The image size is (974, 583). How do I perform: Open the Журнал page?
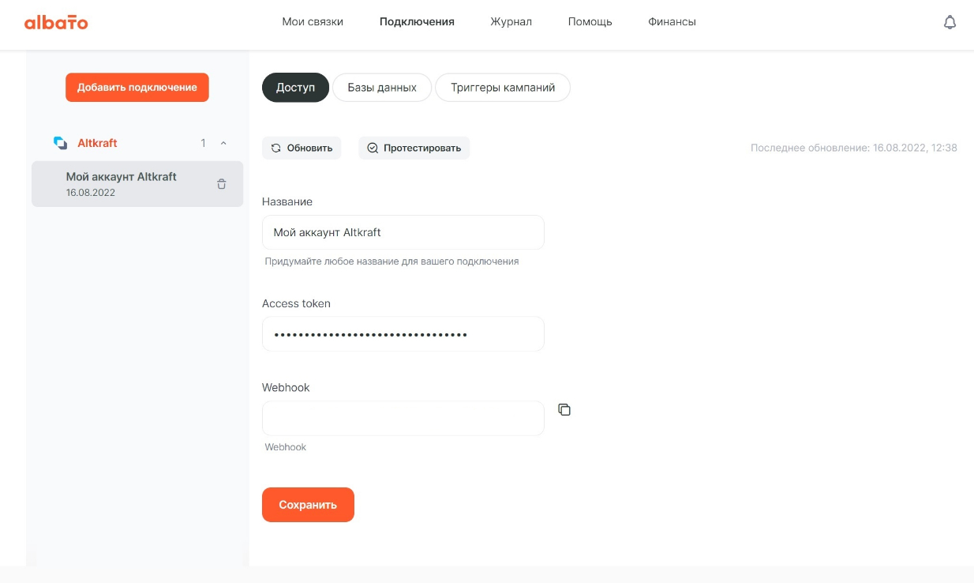[511, 22]
